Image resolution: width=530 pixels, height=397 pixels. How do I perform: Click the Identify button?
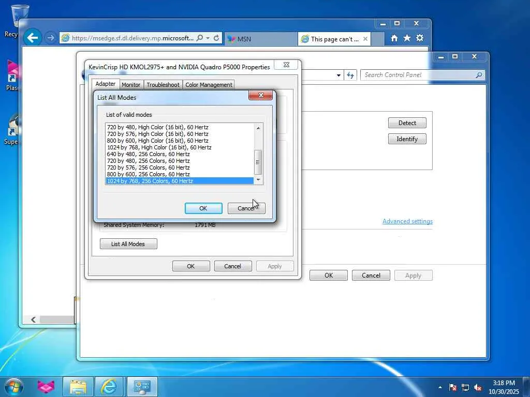407,139
